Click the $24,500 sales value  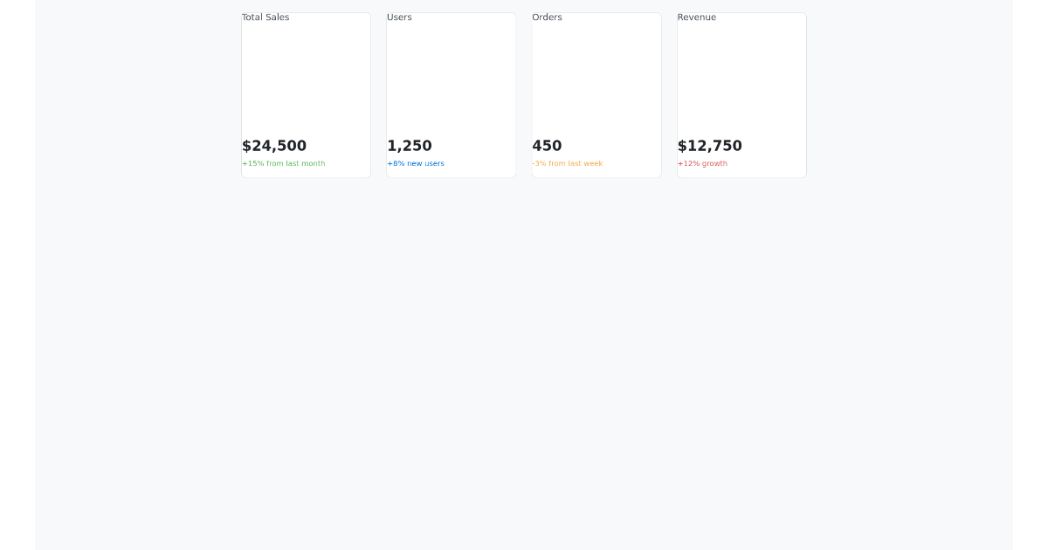[274, 146]
